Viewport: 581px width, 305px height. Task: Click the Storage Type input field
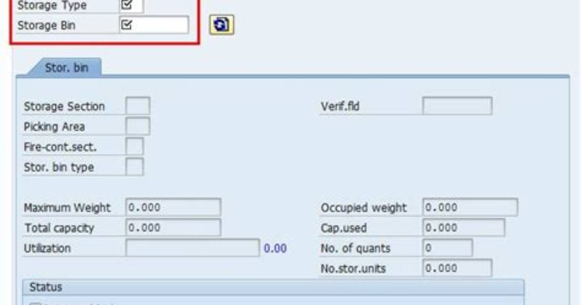tap(132, 5)
